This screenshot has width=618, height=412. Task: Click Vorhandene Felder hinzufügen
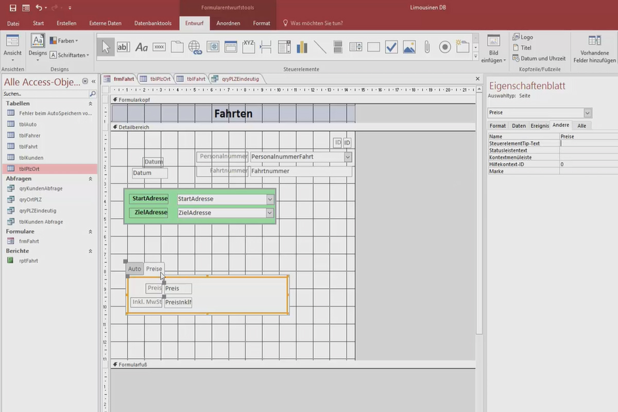point(594,49)
